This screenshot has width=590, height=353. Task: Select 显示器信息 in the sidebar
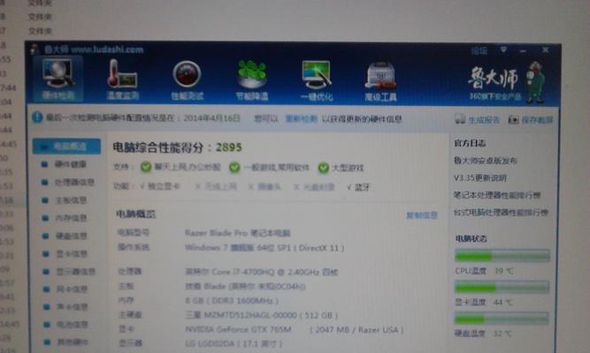(x=68, y=272)
